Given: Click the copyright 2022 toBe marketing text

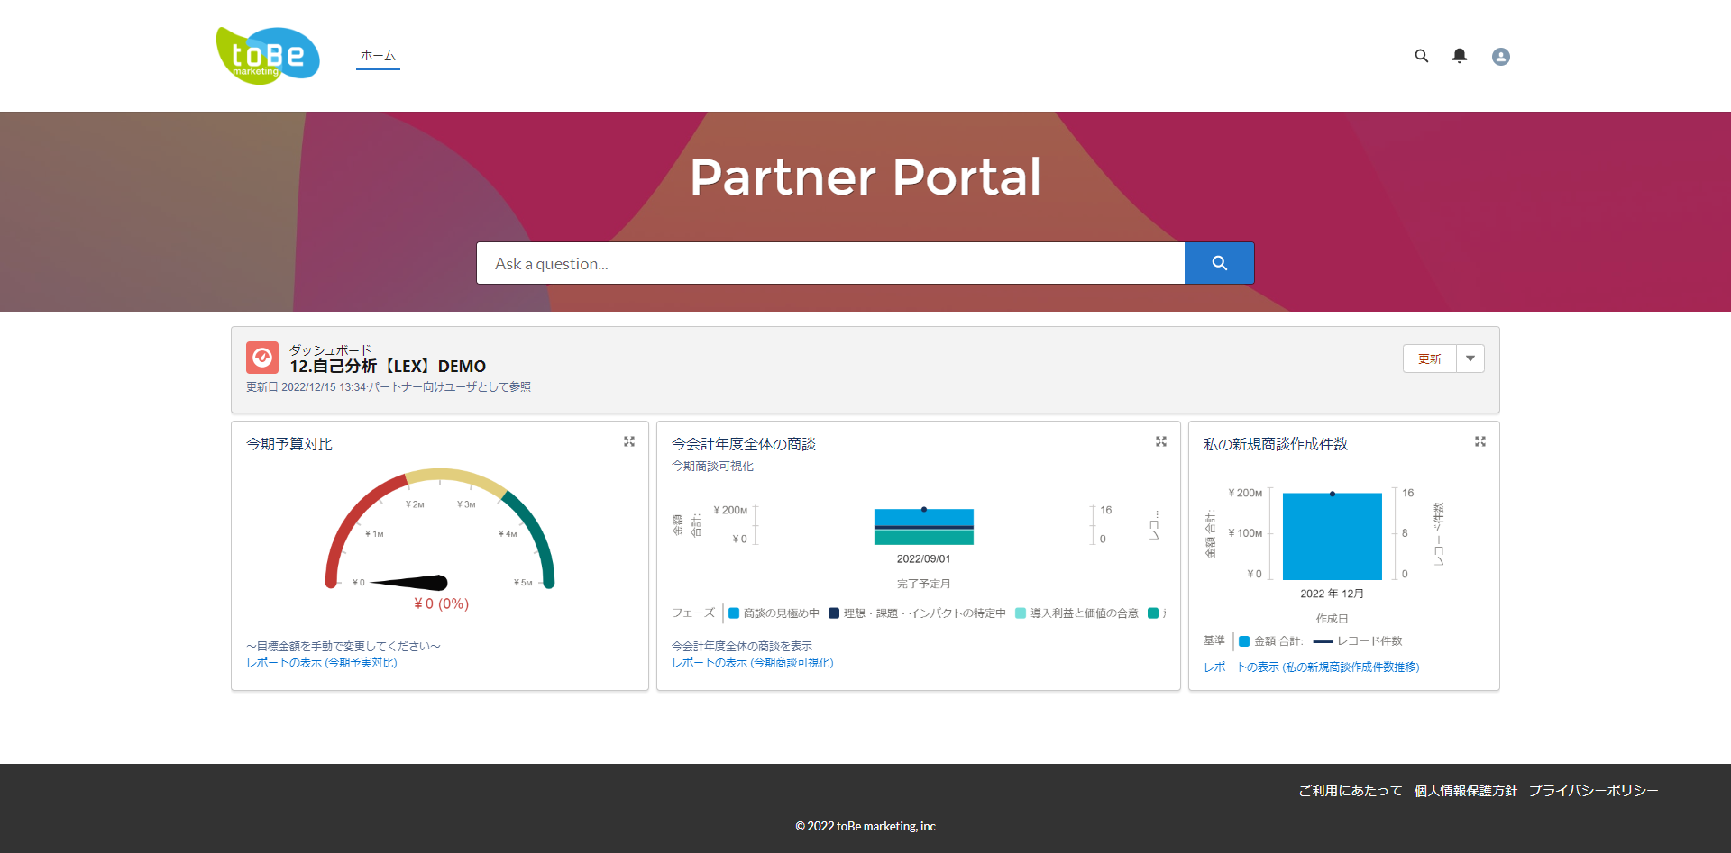Looking at the screenshot, I should (865, 826).
